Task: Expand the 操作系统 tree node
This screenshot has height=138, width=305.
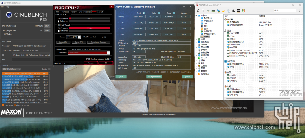Action: pos(196,42)
